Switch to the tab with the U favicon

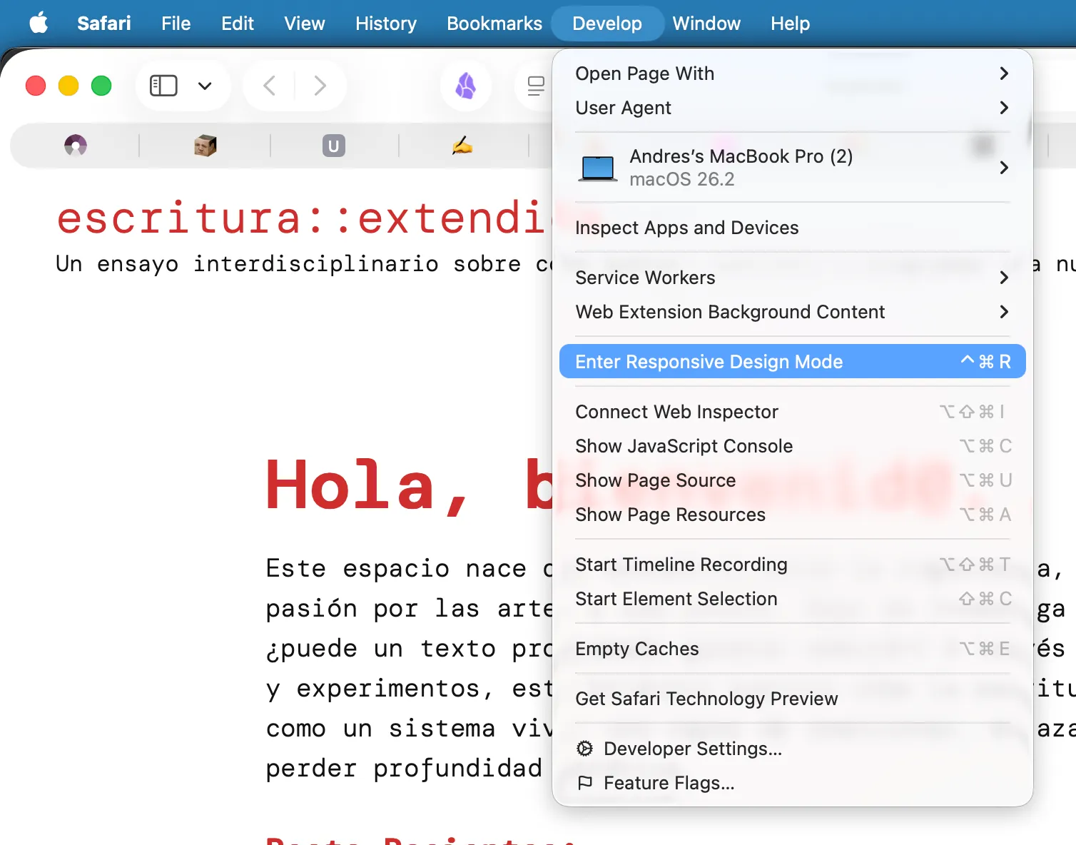pos(334,146)
